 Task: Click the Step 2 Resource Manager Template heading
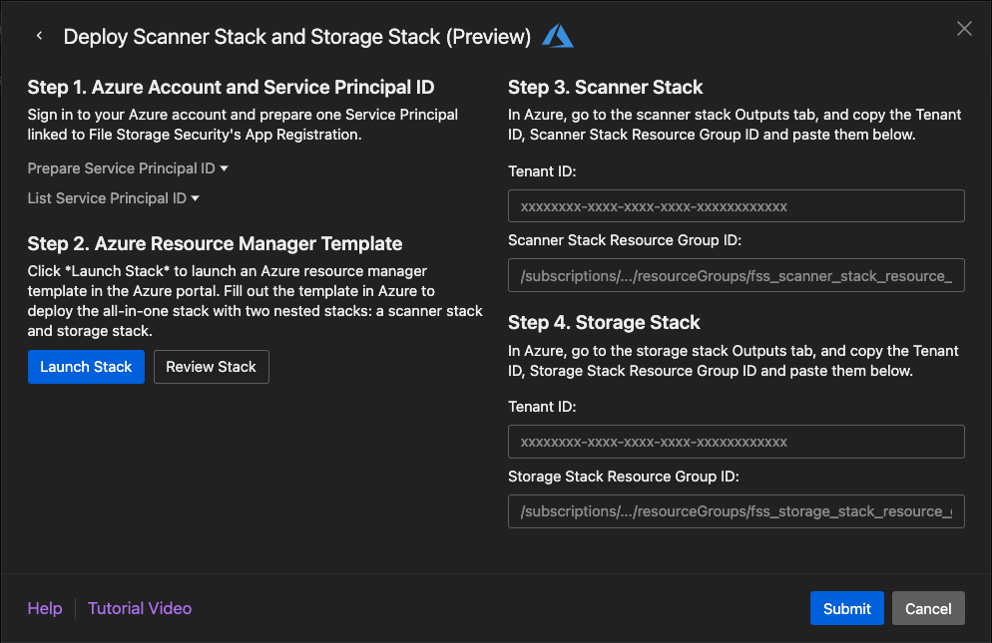coord(215,243)
